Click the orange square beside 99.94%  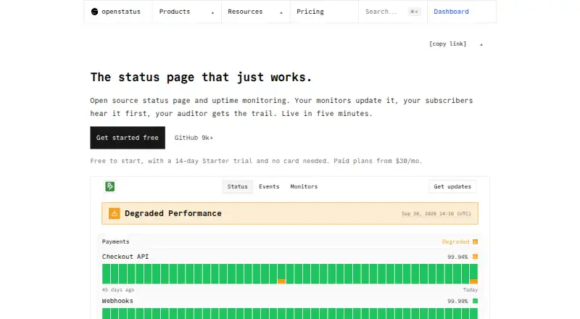point(476,257)
